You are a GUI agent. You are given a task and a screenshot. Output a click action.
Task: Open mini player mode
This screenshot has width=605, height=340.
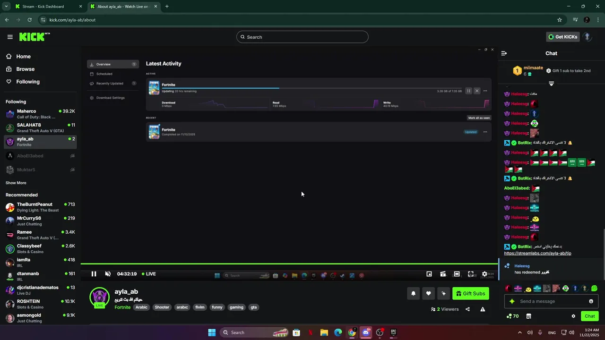pos(429,274)
